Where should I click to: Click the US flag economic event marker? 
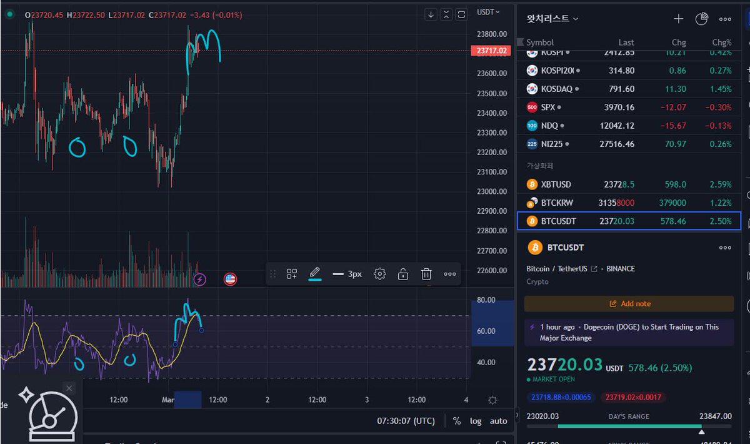click(230, 279)
